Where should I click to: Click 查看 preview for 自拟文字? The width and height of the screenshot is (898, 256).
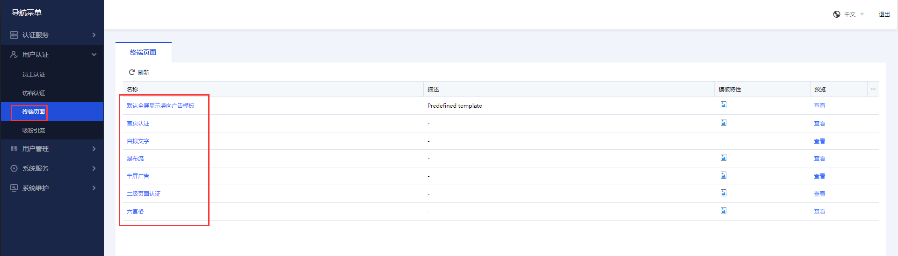pyautogui.click(x=819, y=141)
